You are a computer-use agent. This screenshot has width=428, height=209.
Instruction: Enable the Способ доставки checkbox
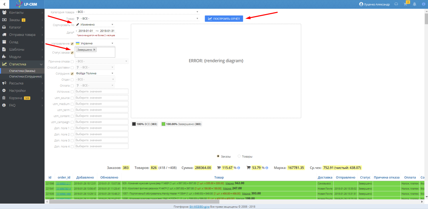click(72, 67)
